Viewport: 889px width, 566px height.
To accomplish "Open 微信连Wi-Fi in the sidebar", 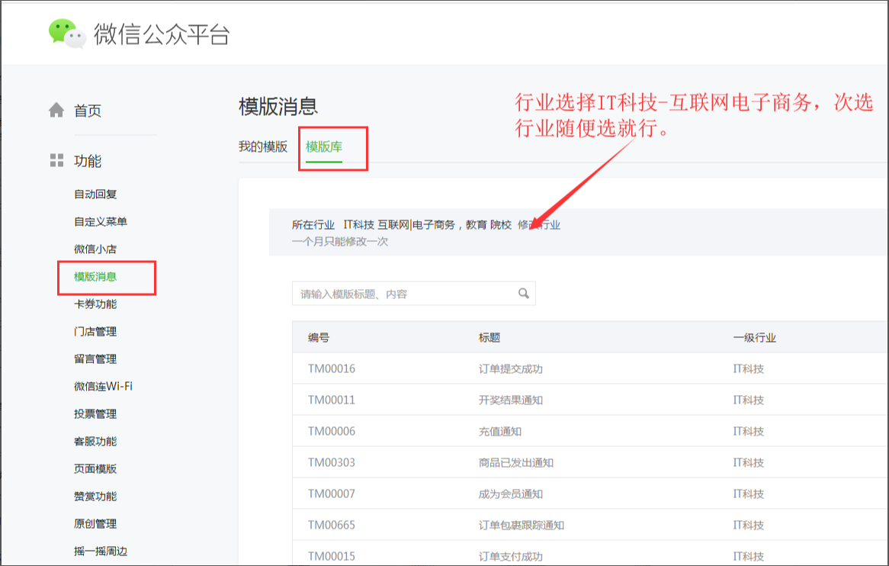I will pos(103,386).
